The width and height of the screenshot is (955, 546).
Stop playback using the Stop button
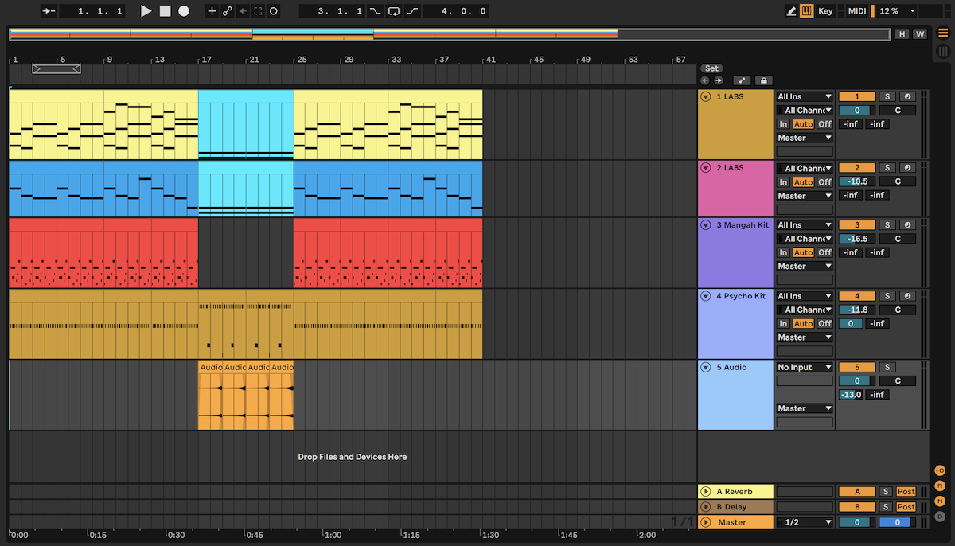pyautogui.click(x=165, y=11)
